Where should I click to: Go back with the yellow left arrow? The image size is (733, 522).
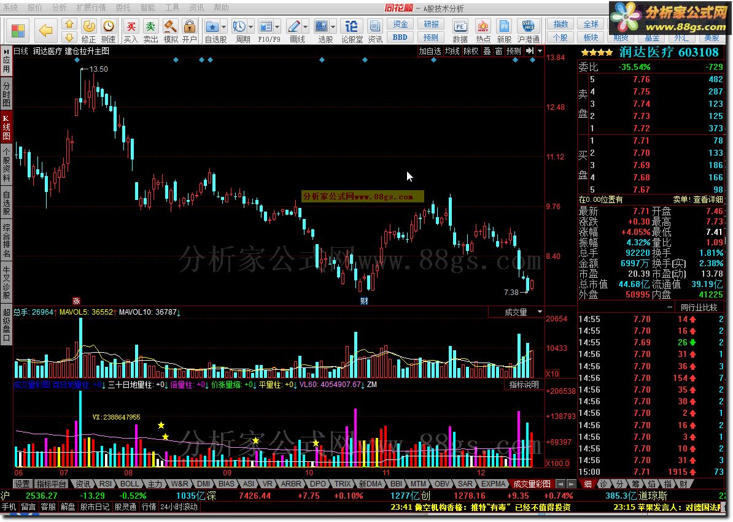click(45, 31)
